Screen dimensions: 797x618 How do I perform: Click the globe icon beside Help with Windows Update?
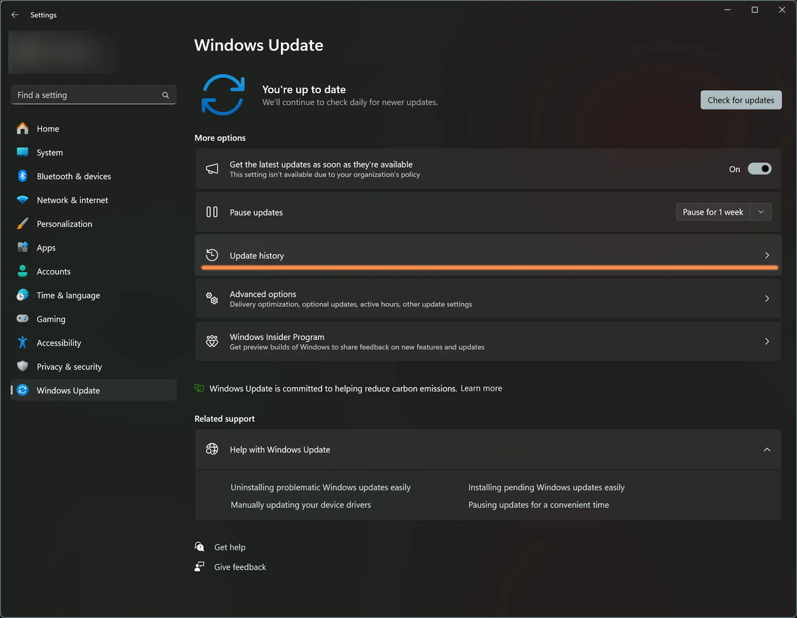pos(212,449)
